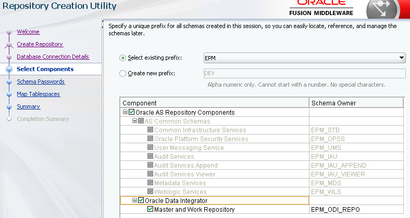410x218 pixels.
Task: Click the EPM_ODI_REPO schema owner cell
Action: point(356,209)
